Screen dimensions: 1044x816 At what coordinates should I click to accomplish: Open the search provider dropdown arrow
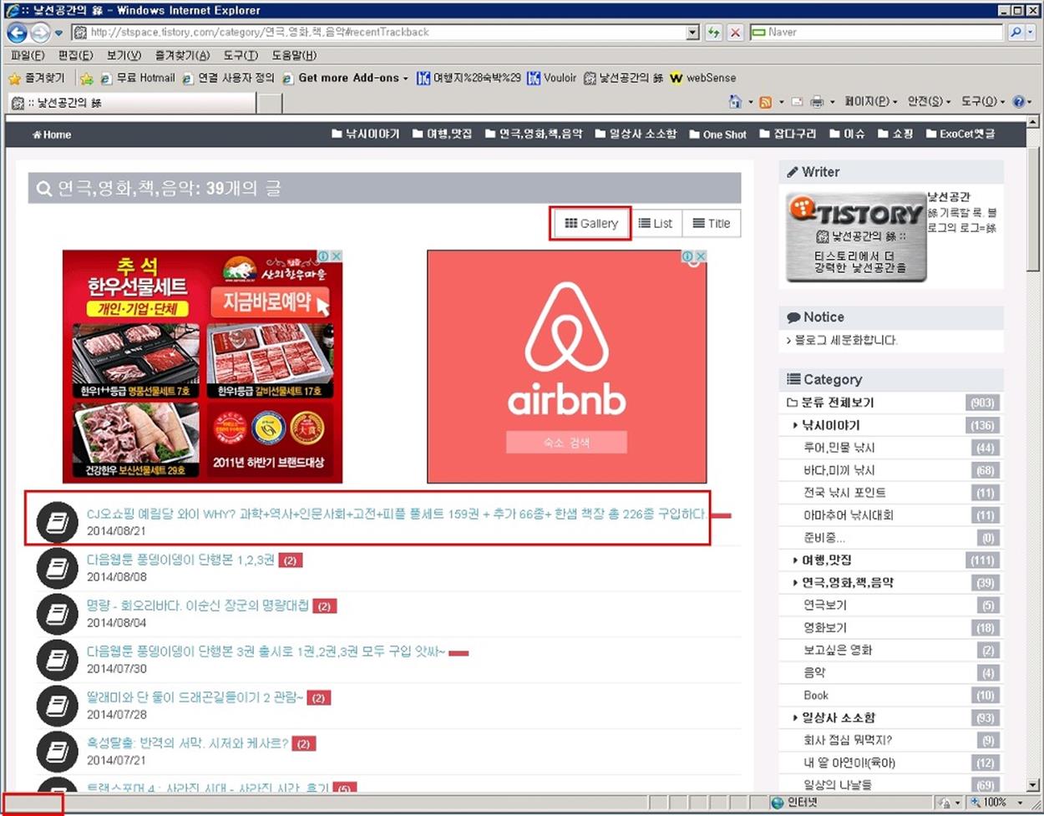[x=1031, y=33]
